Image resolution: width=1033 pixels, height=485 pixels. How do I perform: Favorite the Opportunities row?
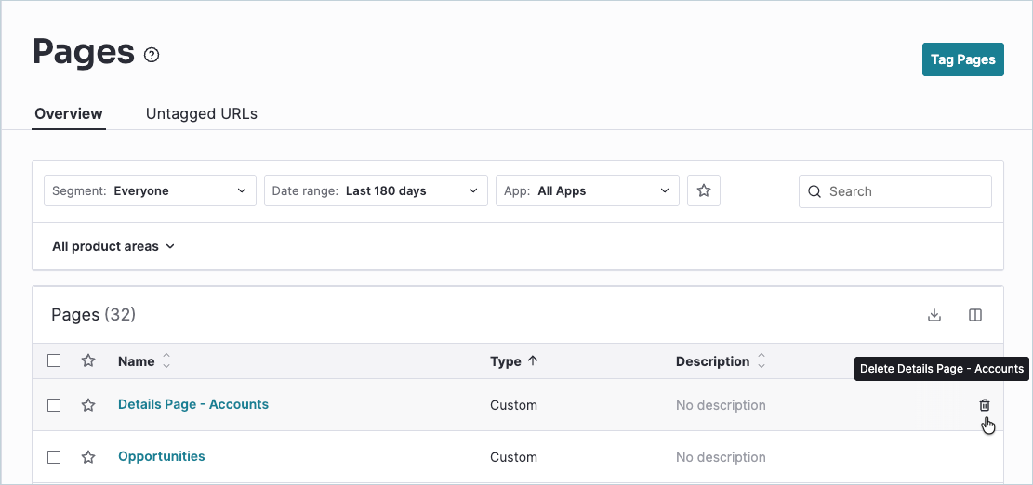[88, 457]
